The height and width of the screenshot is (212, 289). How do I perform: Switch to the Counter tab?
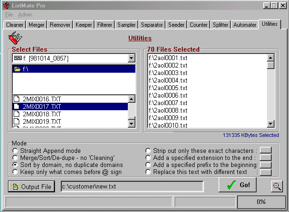[x=198, y=25]
